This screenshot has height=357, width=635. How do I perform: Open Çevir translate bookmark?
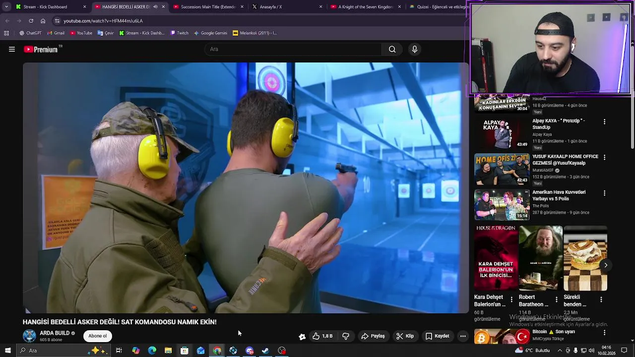pyautogui.click(x=106, y=33)
